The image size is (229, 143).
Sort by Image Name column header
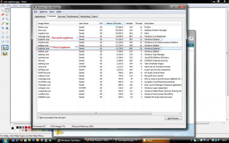pyautogui.click(x=57, y=23)
